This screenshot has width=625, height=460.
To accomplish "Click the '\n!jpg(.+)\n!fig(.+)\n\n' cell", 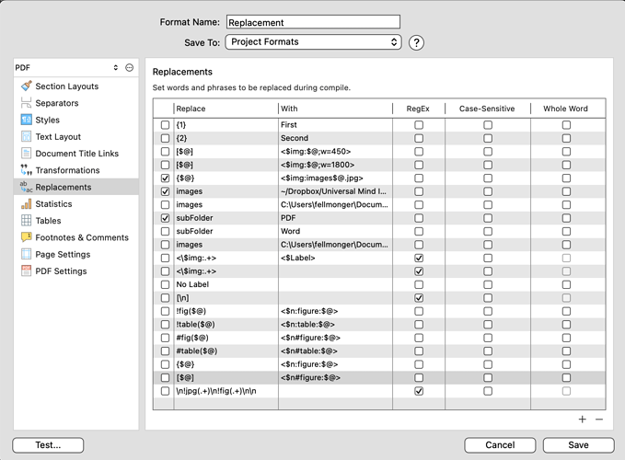I will pyautogui.click(x=226, y=391).
